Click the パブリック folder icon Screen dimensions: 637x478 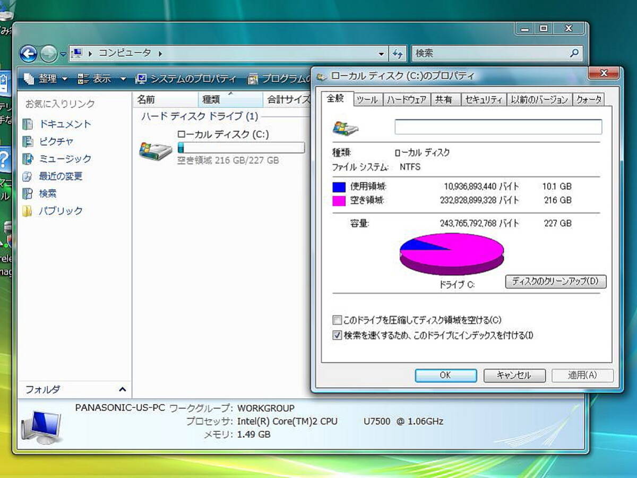pyautogui.click(x=28, y=211)
